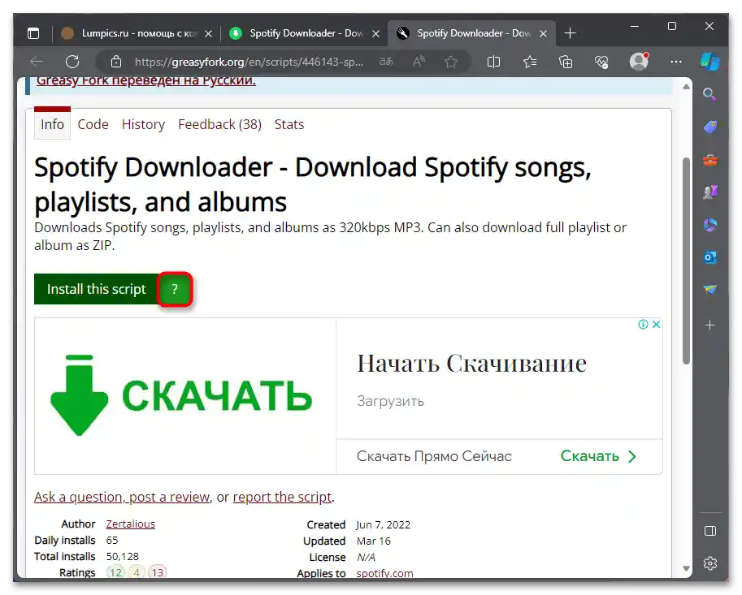Toggle the vertical tabs panel button

pos(33,32)
